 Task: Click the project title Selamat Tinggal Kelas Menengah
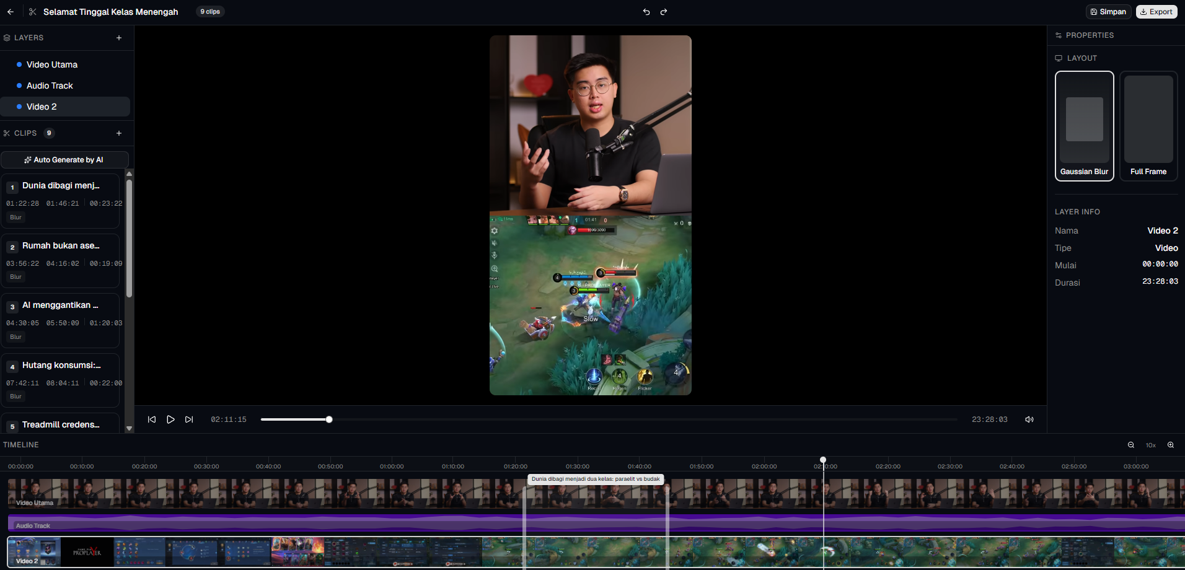pyautogui.click(x=110, y=12)
